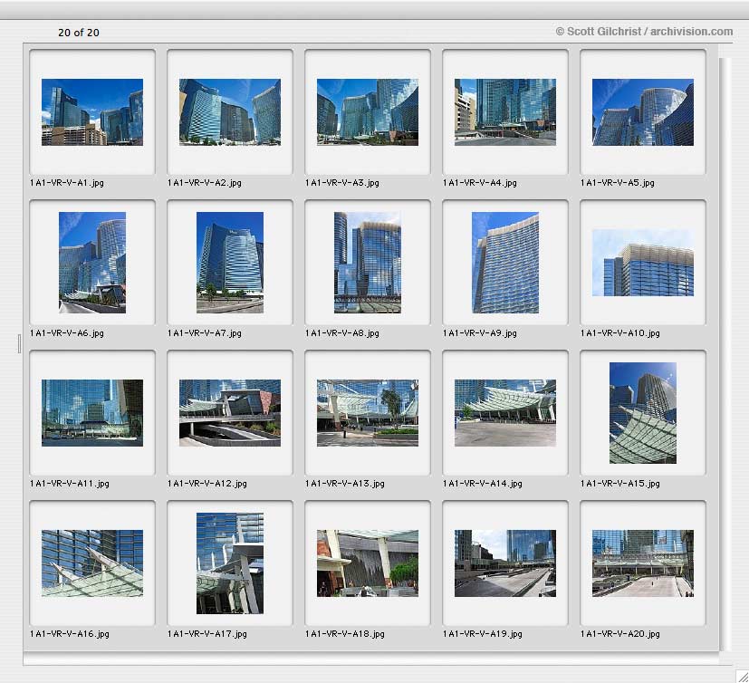Screen dimensions: 749x683
Task: Click the 1A1-VR-V-A7.jpg file name
Action: click(205, 333)
